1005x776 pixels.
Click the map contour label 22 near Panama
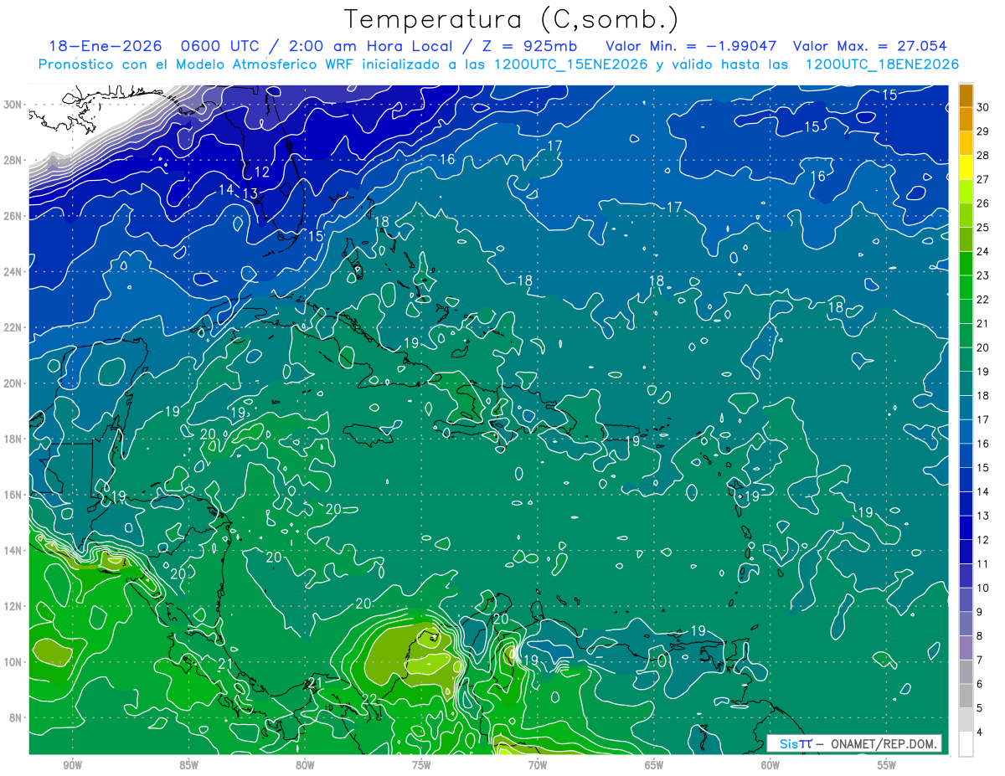pyautogui.click(x=369, y=699)
